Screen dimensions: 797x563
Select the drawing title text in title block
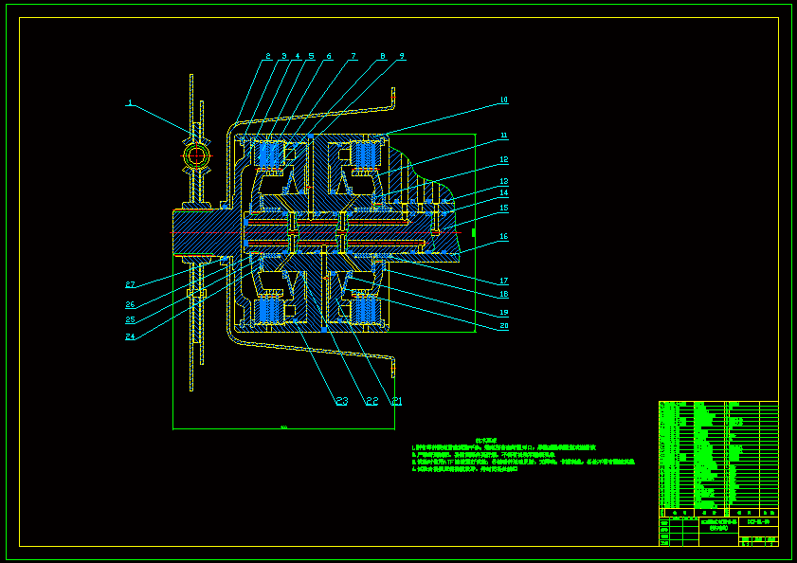pyautogui.click(x=717, y=524)
